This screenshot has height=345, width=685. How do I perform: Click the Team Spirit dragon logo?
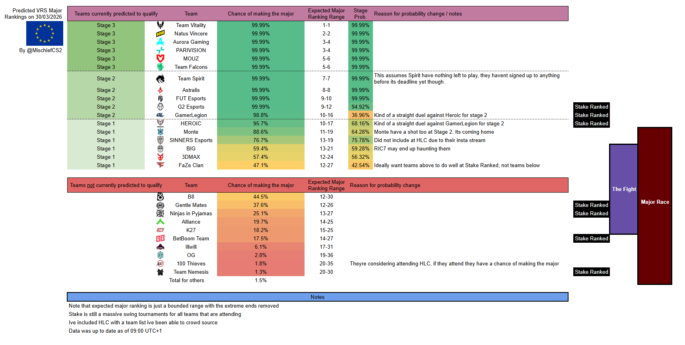pyautogui.click(x=160, y=78)
